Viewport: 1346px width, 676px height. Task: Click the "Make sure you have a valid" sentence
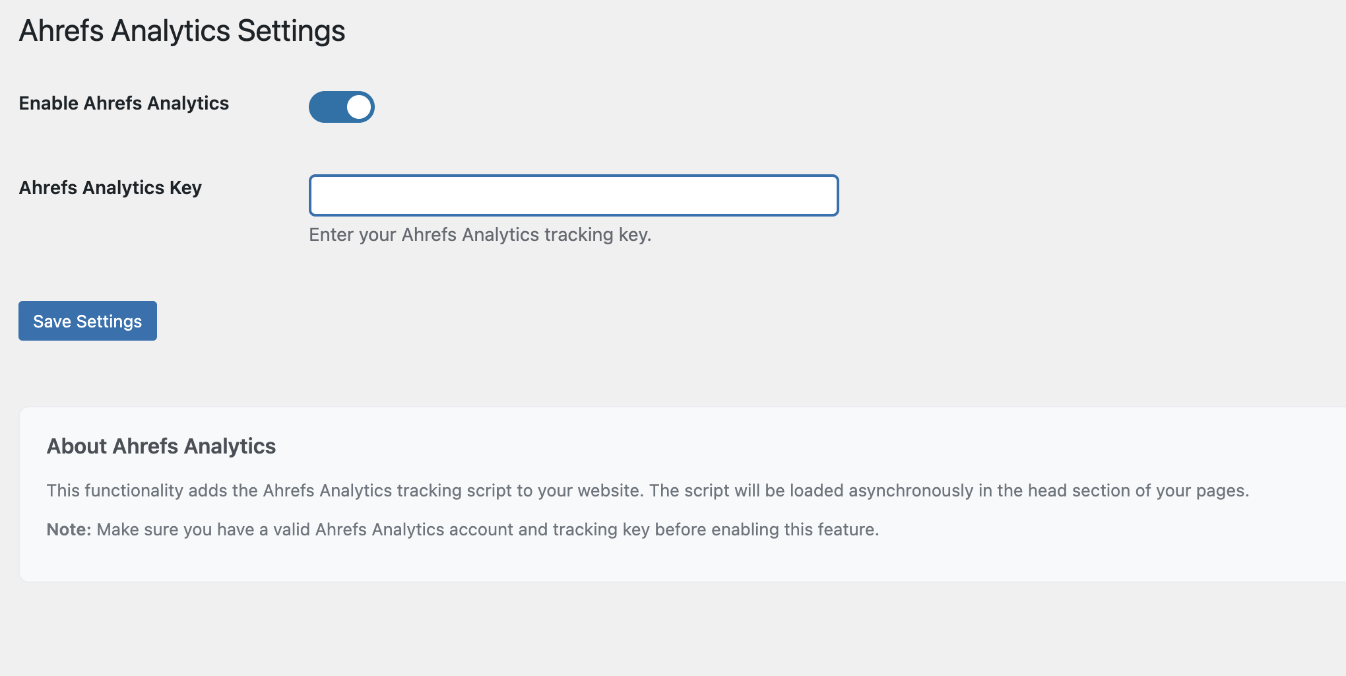488,530
